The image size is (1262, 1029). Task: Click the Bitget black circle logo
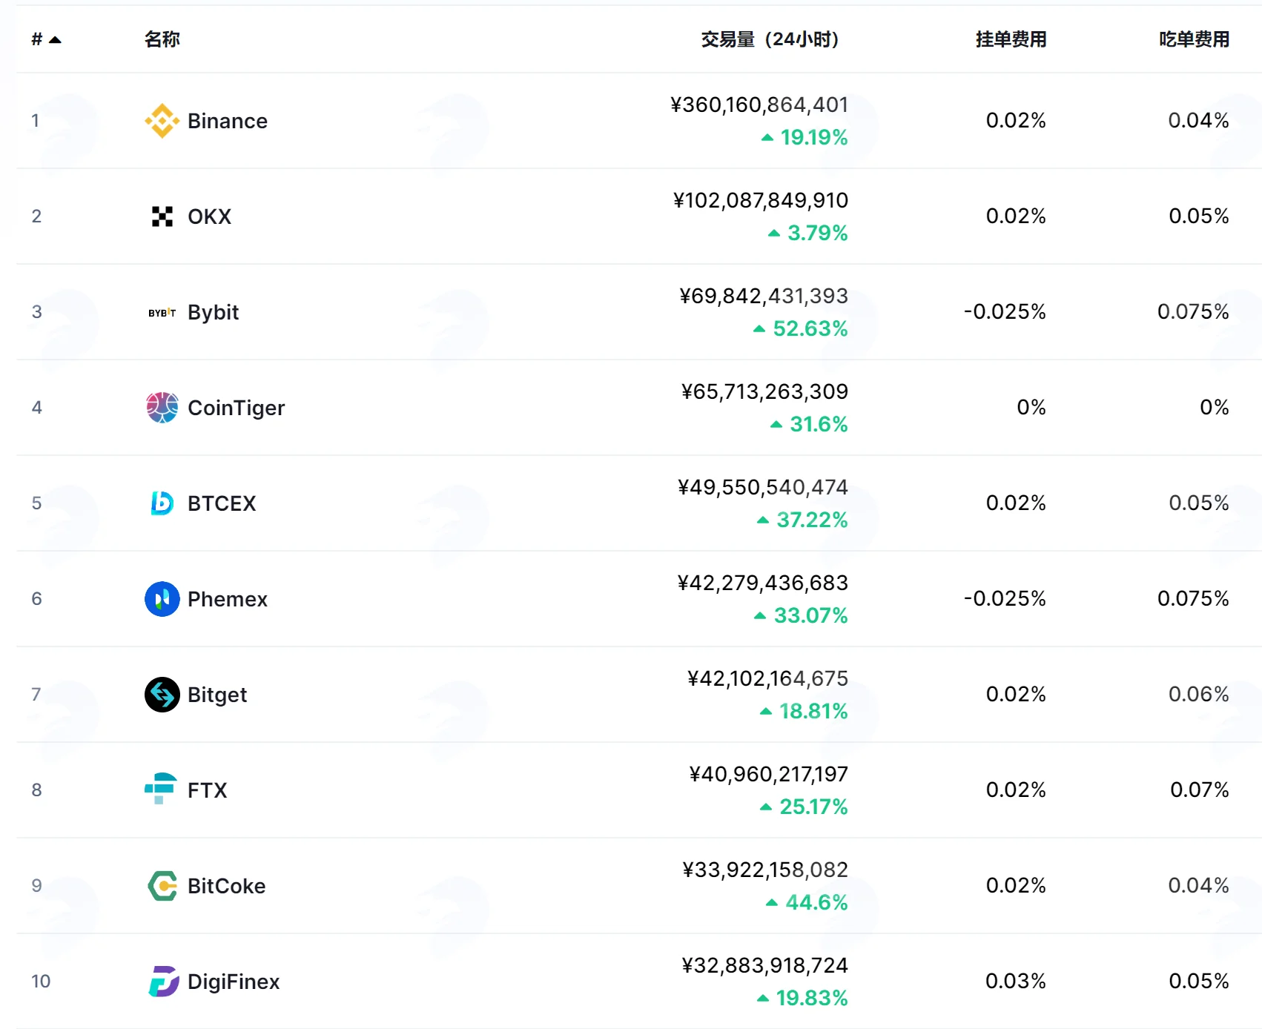pos(162,695)
